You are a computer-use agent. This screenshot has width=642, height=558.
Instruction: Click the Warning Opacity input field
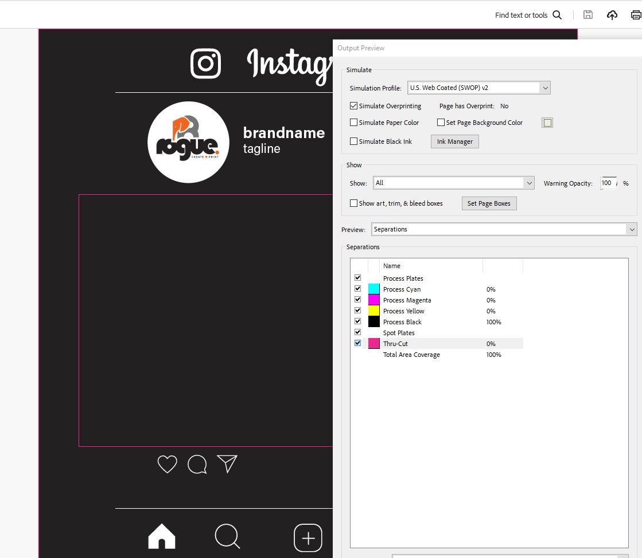608,183
